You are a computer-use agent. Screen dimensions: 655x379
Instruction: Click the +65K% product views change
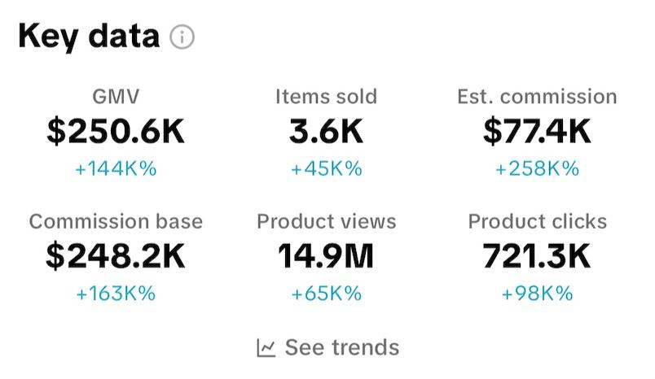click(x=326, y=294)
